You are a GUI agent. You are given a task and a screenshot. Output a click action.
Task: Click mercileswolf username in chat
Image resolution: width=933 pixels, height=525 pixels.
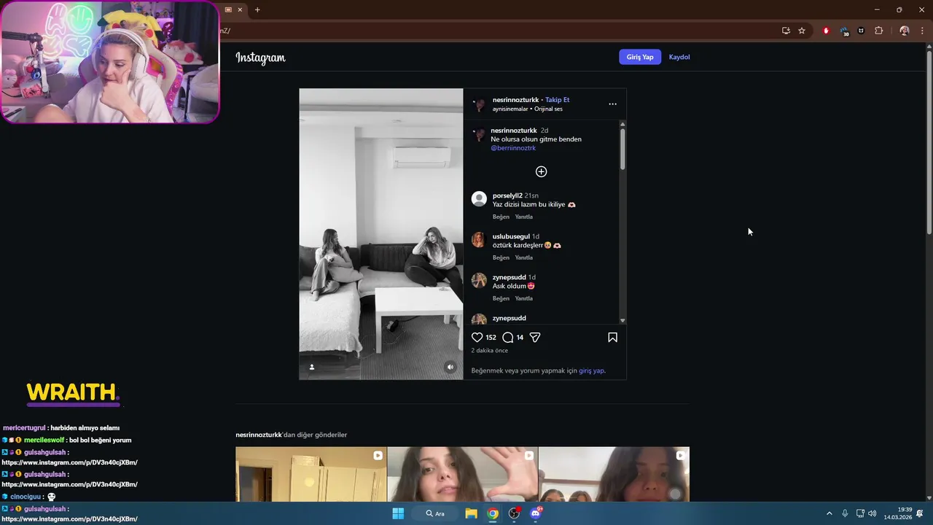pos(44,440)
